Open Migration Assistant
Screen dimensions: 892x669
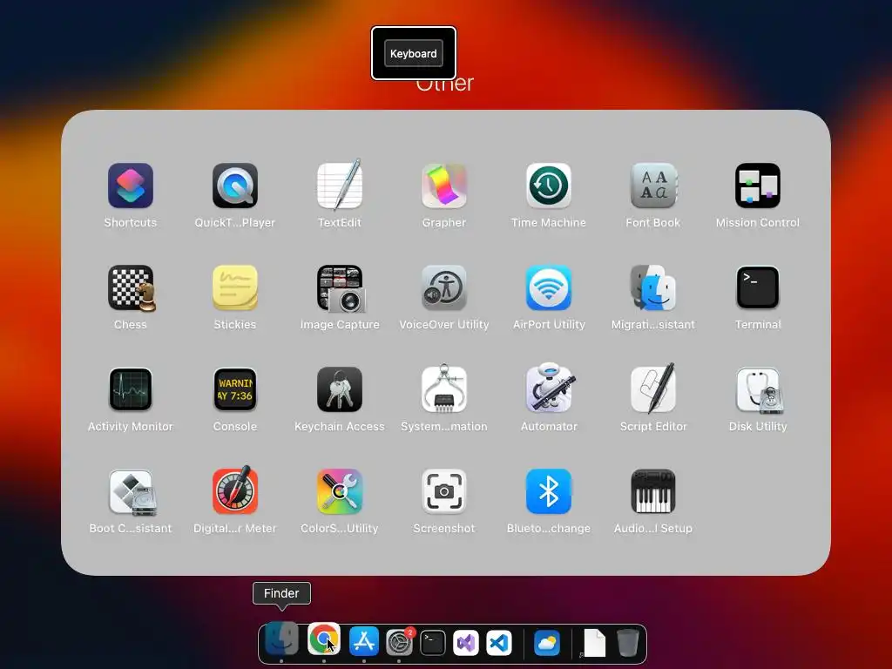(653, 287)
